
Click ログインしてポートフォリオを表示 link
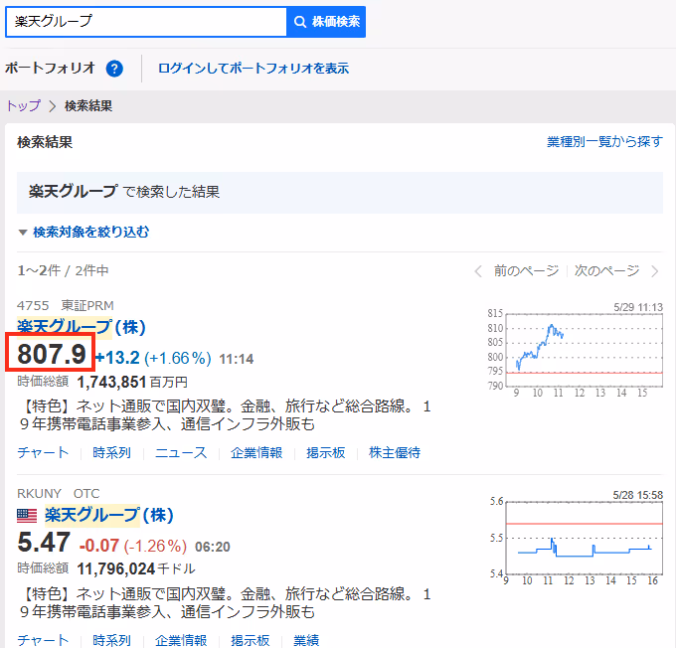[253, 69]
